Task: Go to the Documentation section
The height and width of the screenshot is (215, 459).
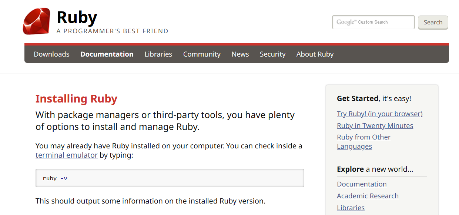Action: click(107, 54)
